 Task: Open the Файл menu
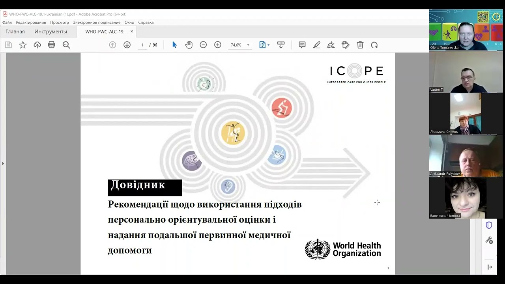pyautogui.click(x=7, y=22)
